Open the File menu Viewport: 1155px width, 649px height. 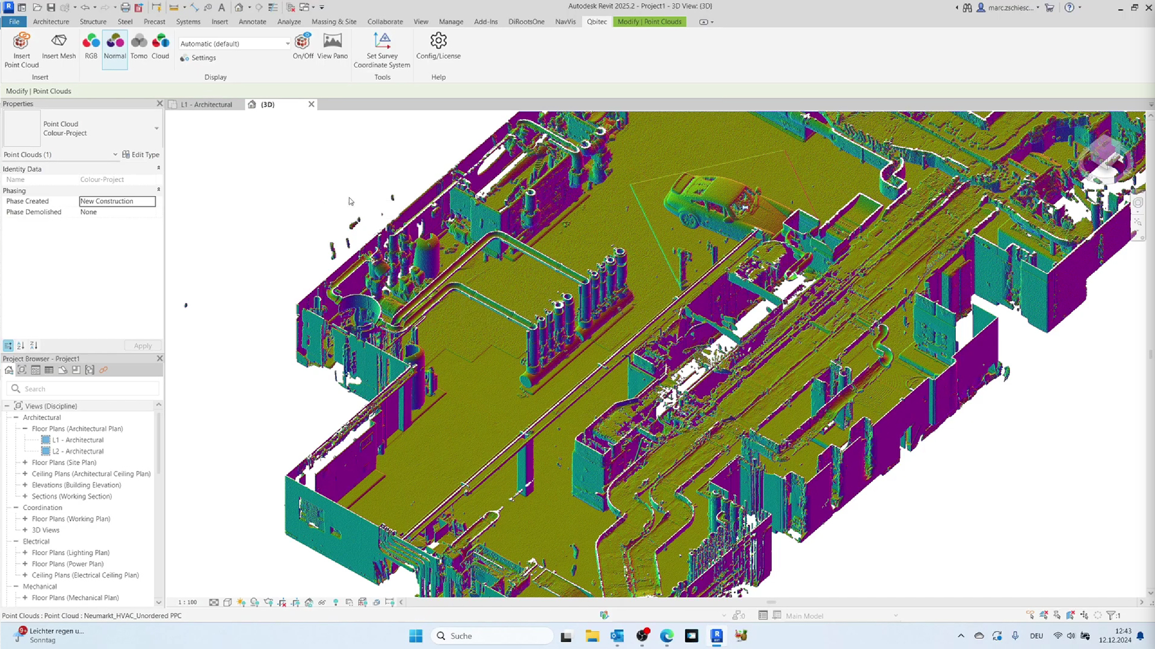pyautogui.click(x=14, y=22)
